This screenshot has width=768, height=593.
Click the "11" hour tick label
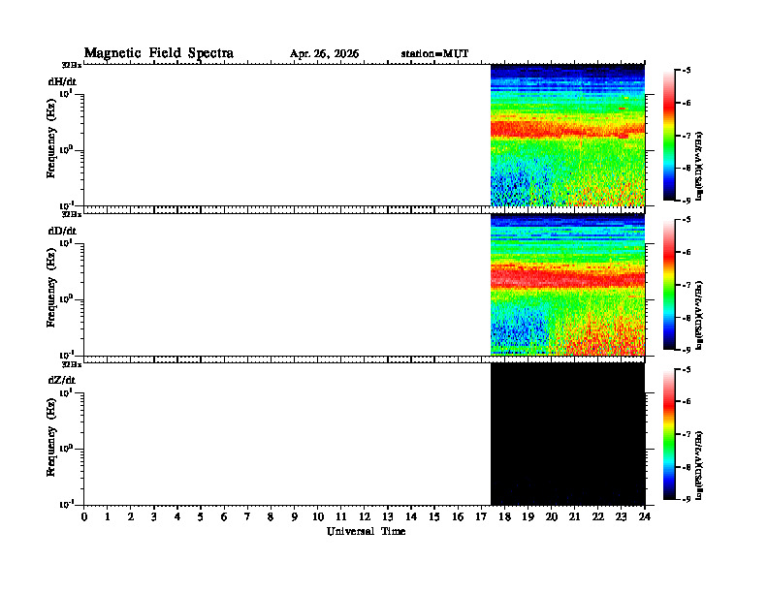click(341, 516)
